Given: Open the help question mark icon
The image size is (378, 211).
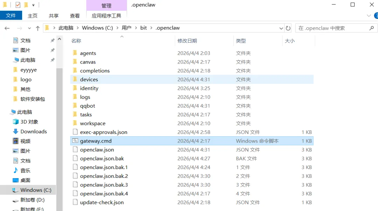Looking at the screenshot, I should [x=376, y=16].
